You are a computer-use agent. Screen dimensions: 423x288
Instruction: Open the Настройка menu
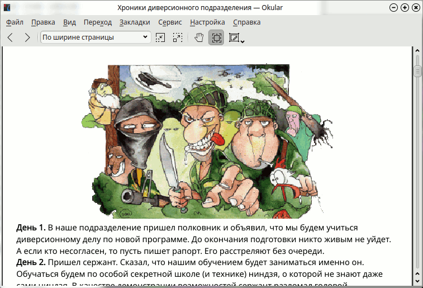click(207, 22)
